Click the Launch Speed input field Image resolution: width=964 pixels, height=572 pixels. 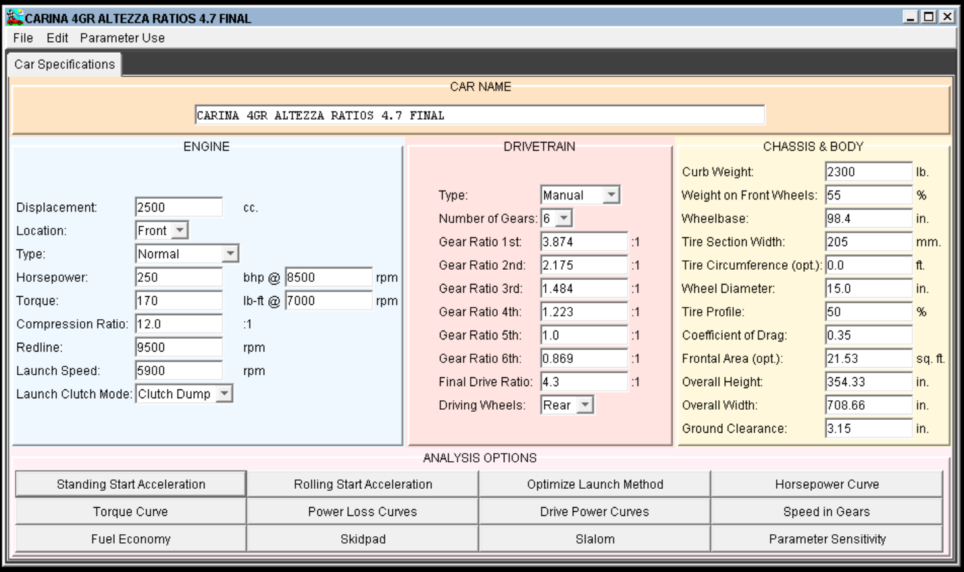pos(179,371)
